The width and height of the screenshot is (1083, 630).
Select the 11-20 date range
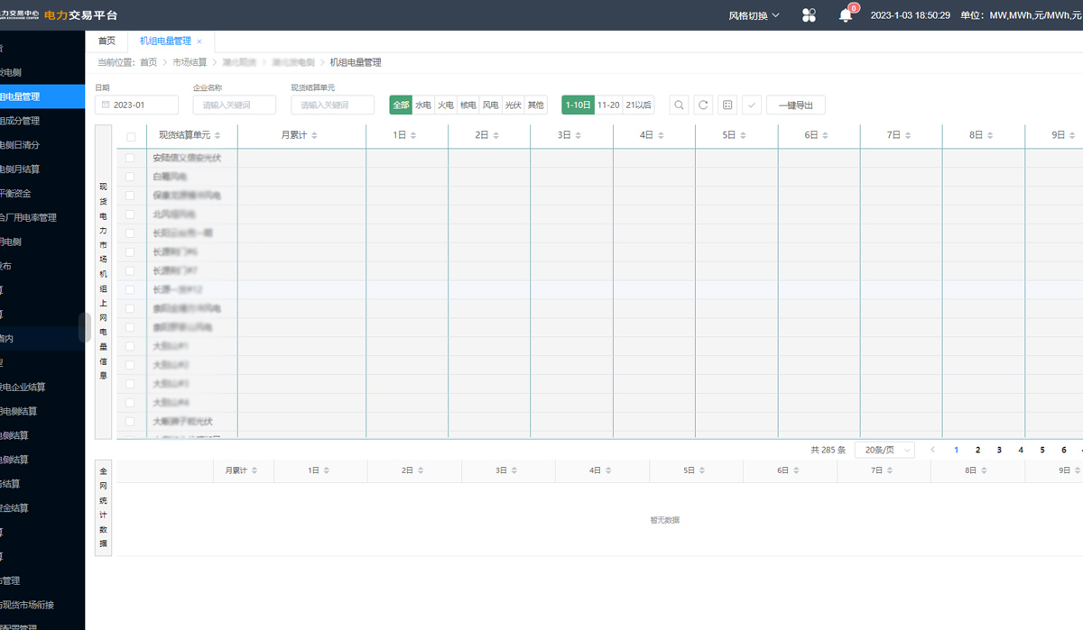point(608,105)
